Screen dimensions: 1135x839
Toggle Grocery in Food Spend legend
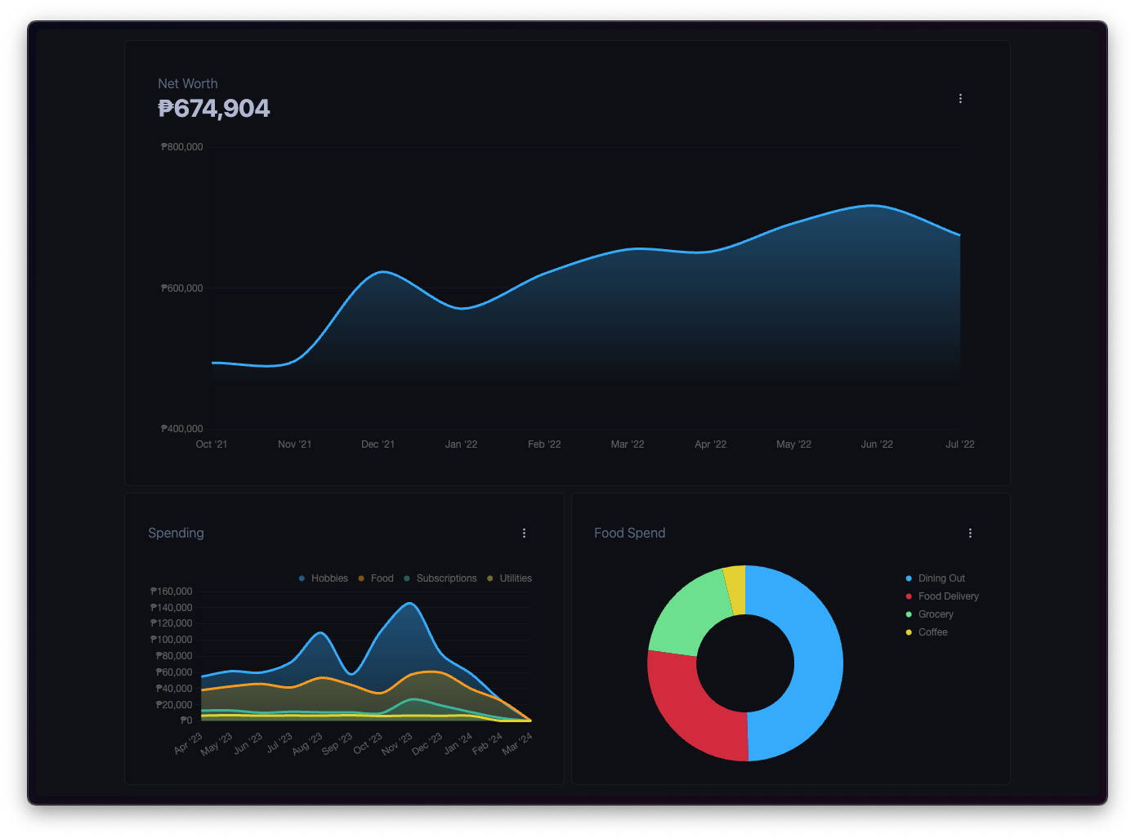[x=930, y=614]
